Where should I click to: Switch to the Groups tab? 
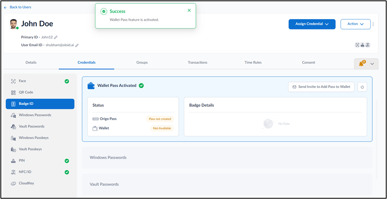click(142, 63)
